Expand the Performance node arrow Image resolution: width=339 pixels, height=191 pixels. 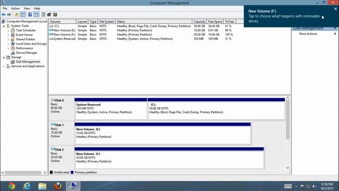tap(8, 48)
